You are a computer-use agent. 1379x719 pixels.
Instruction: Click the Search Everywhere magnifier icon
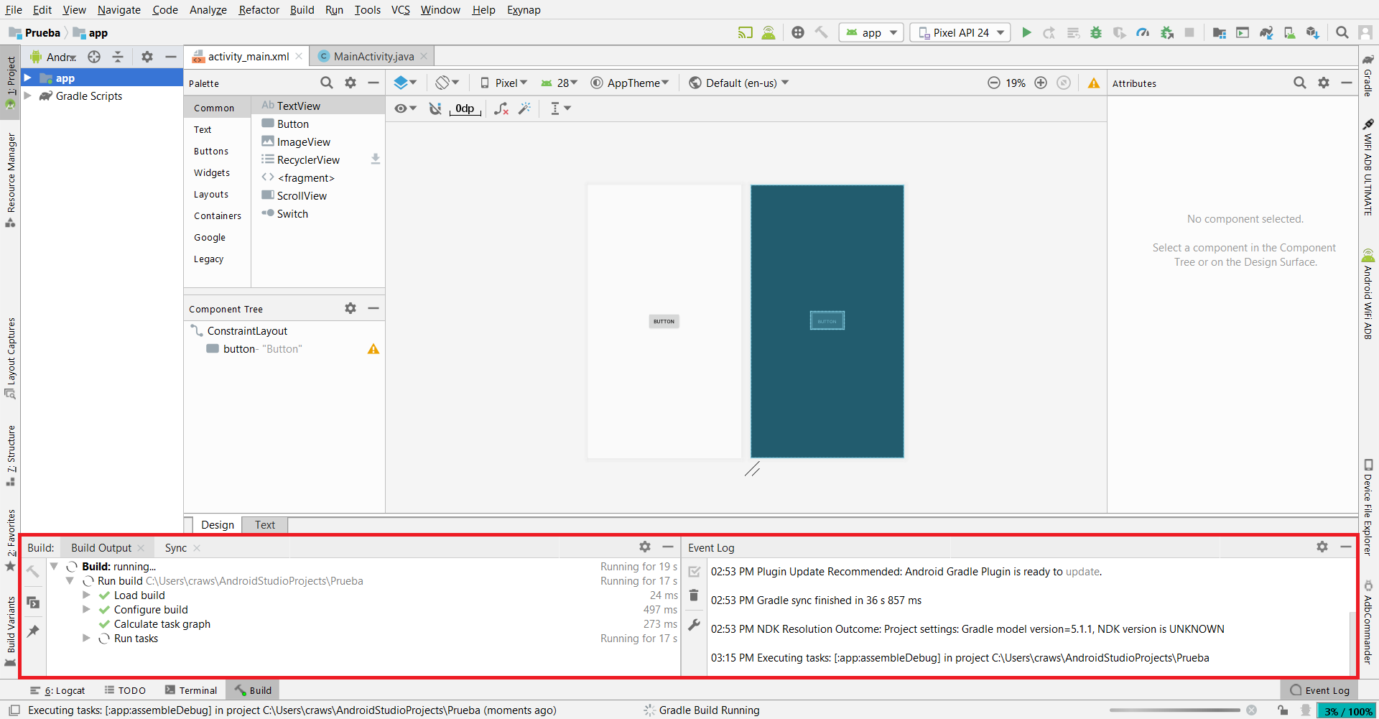(1342, 32)
